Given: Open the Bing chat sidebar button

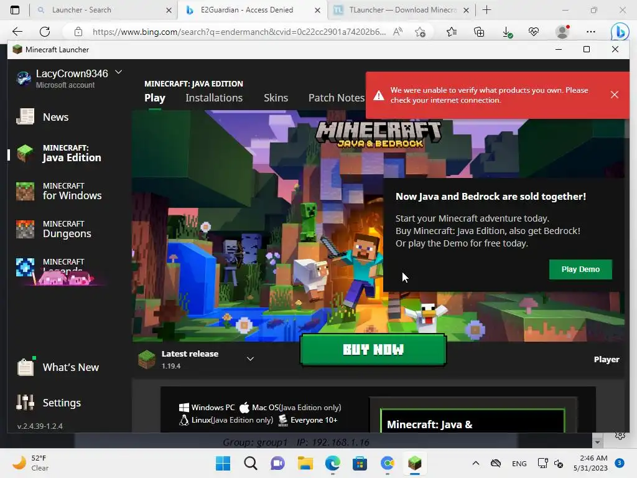Looking at the screenshot, I should click(x=620, y=32).
